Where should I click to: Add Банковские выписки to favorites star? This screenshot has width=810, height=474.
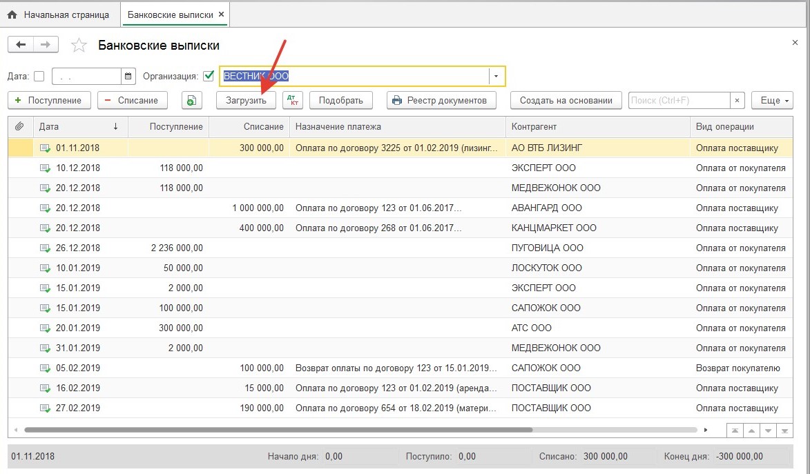[79, 46]
